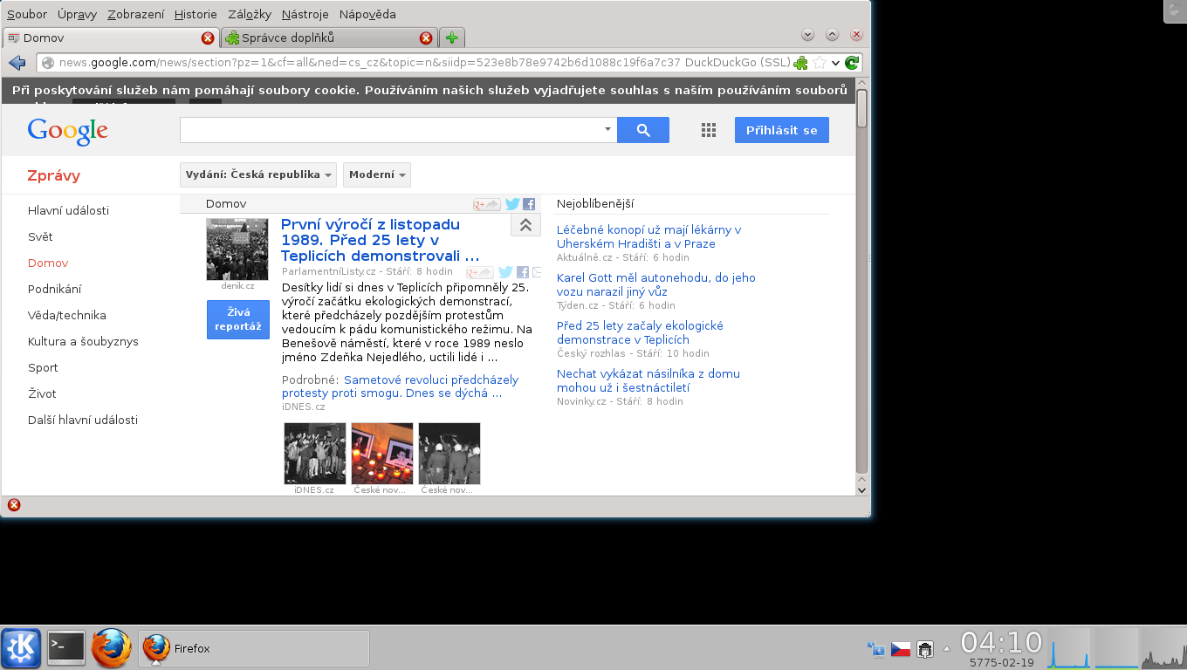Open the Moderní layout dropdown
This screenshot has width=1187, height=670.
coord(377,174)
